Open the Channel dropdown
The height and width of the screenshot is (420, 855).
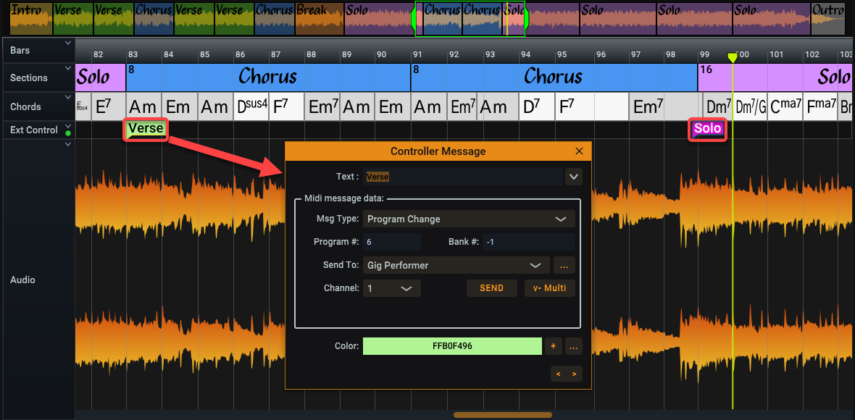point(391,289)
